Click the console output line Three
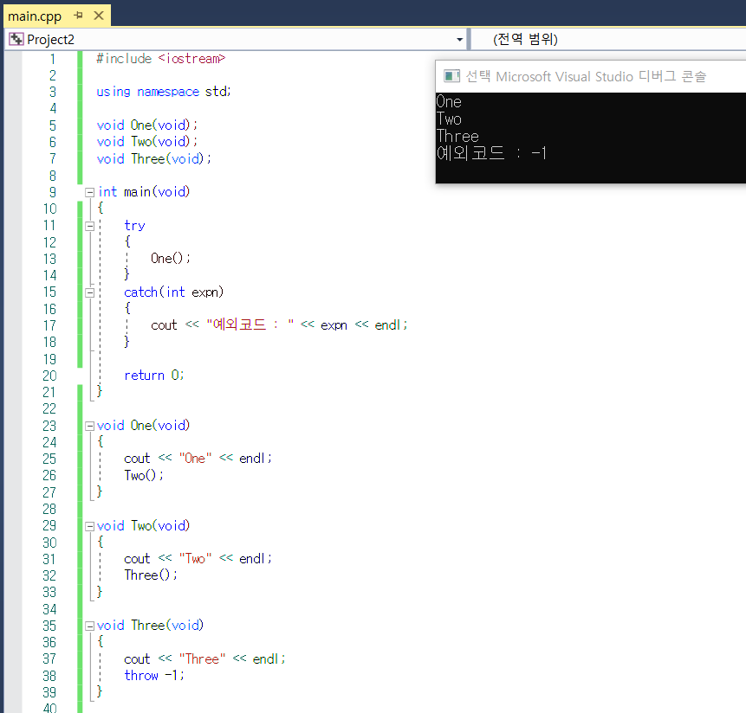This screenshot has height=713, width=746. click(x=457, y=137)
